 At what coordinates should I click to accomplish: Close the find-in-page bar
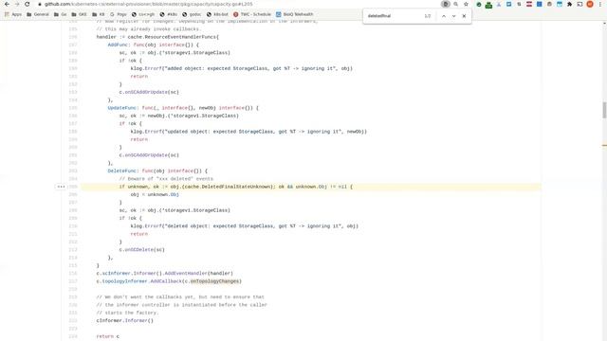(464, 16)
